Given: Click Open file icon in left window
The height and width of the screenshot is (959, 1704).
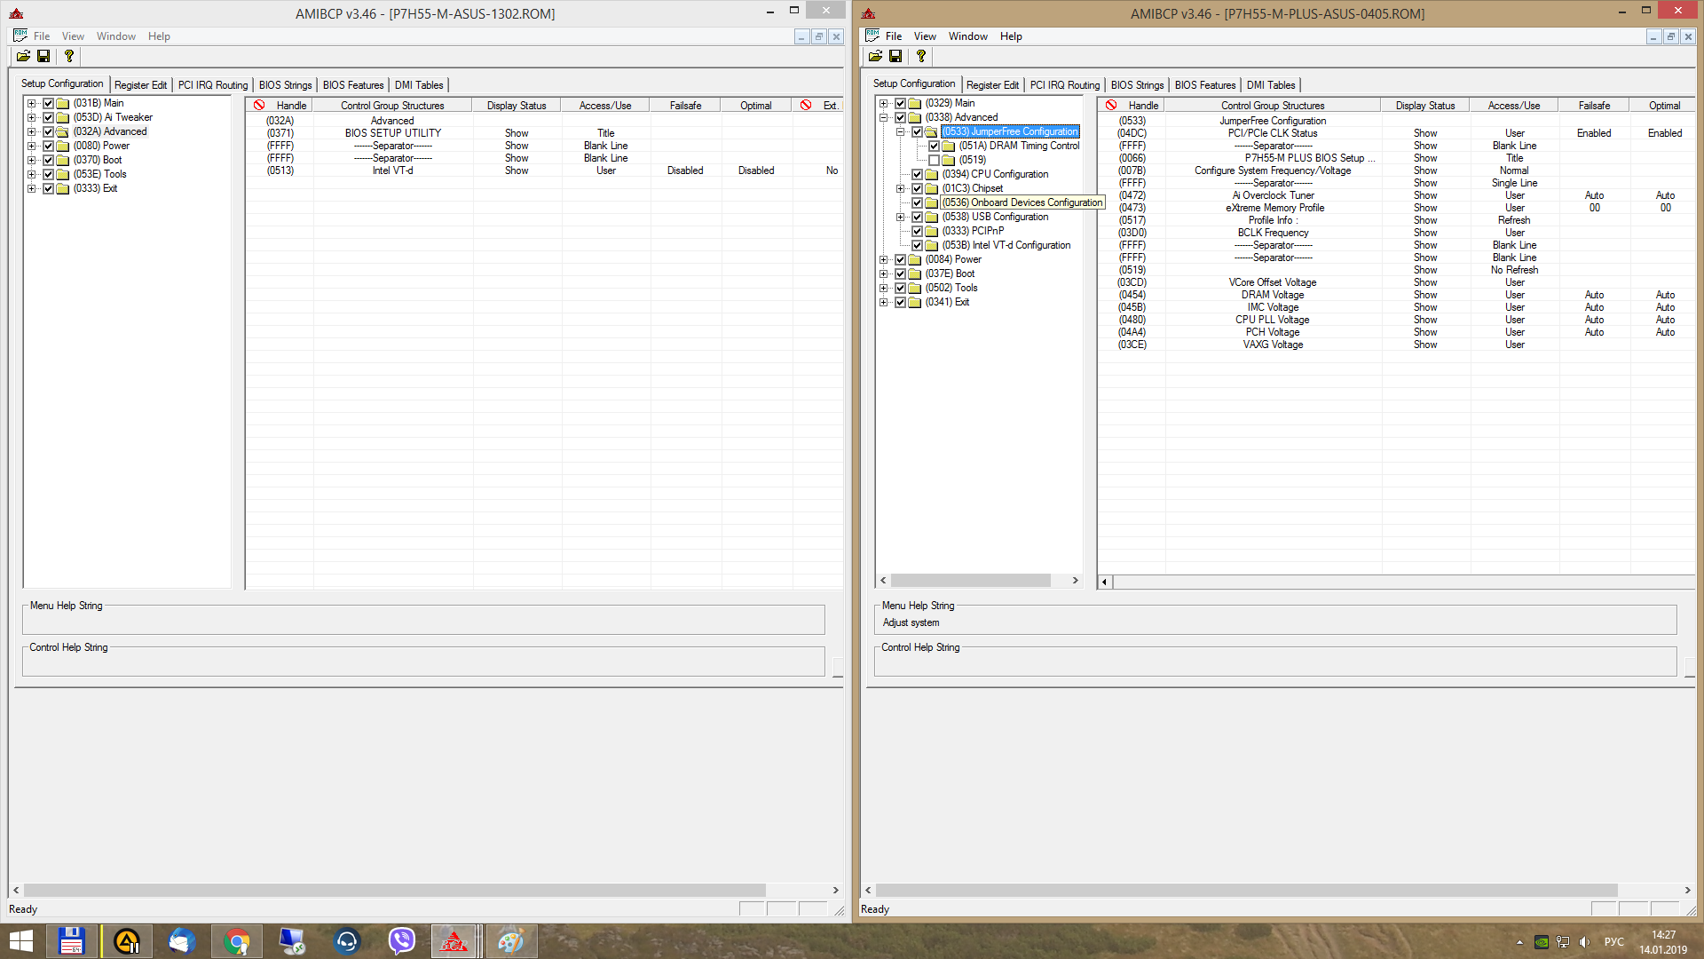Looking at the screenshot, I should (23, 56).
